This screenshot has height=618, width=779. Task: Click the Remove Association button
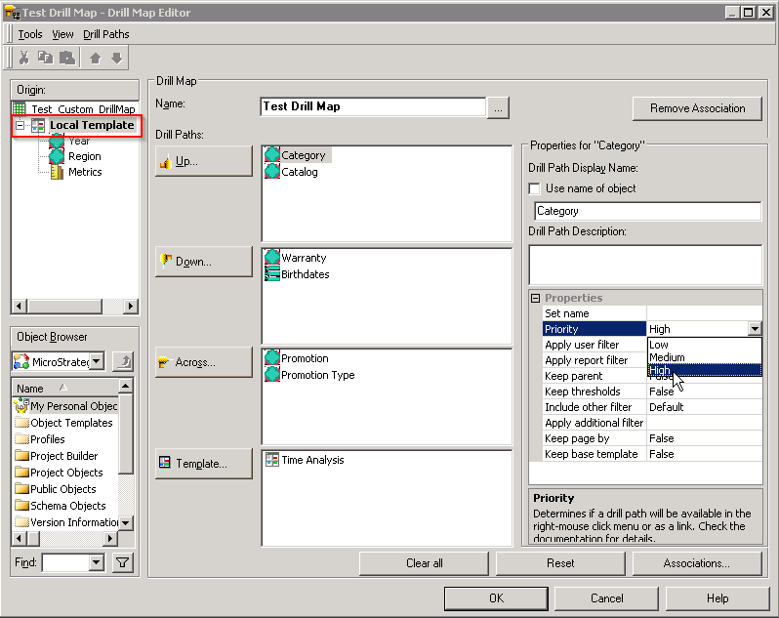point(697,108)
